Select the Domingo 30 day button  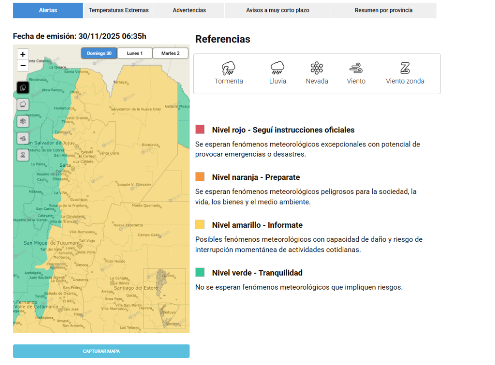[x=99, y=53]
